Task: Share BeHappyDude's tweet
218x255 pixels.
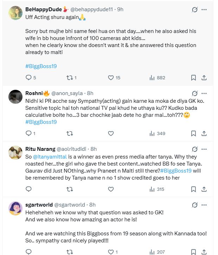Action: click(x=204, y=78)
